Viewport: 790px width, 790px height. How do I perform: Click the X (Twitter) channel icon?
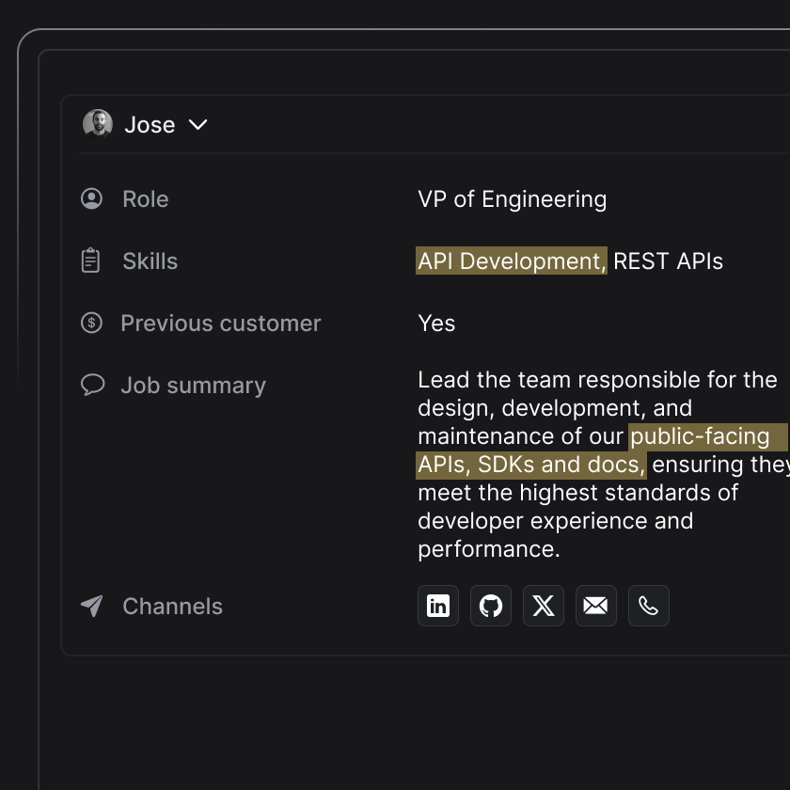[x=544, y=606]
